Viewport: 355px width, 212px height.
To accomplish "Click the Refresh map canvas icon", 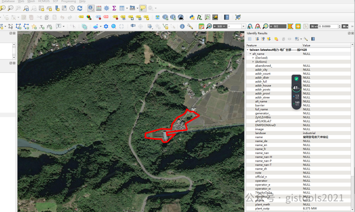I will point(80,8).
